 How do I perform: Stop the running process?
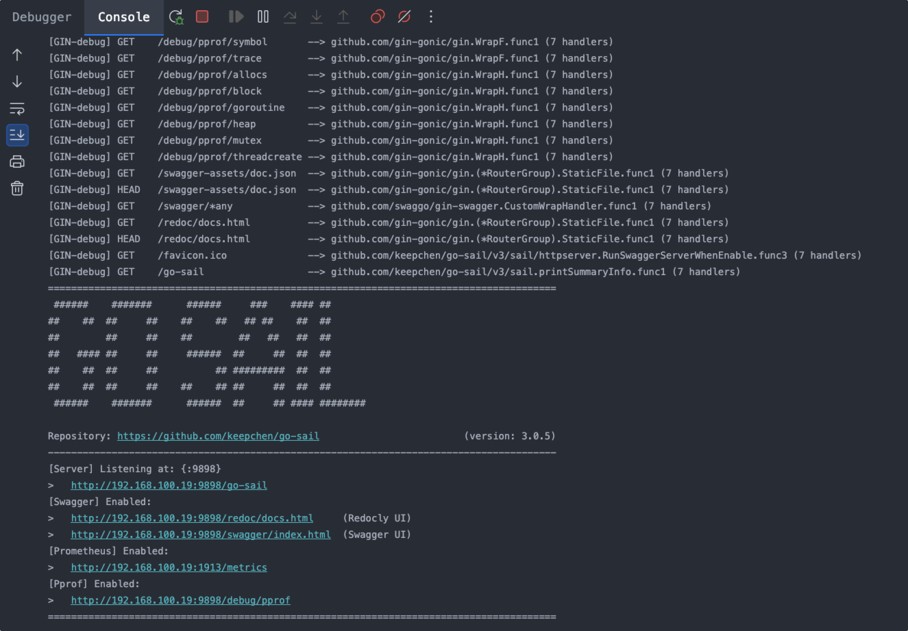tap(202, 16)
